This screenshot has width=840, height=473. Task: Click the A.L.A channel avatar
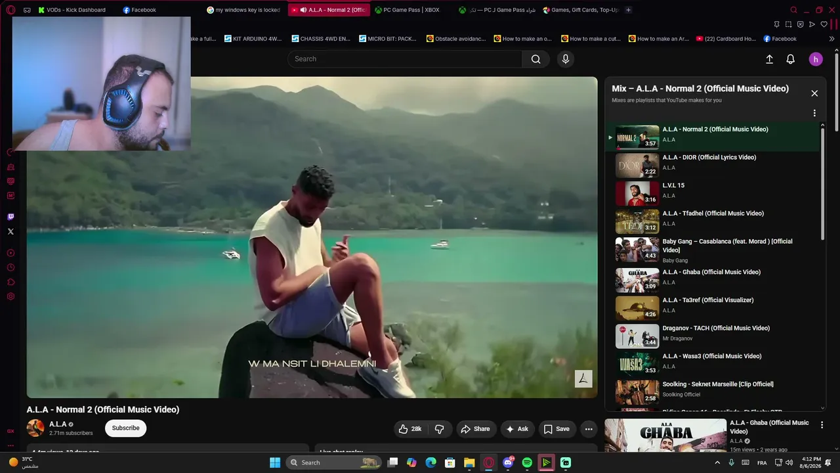tap(35, 428)
